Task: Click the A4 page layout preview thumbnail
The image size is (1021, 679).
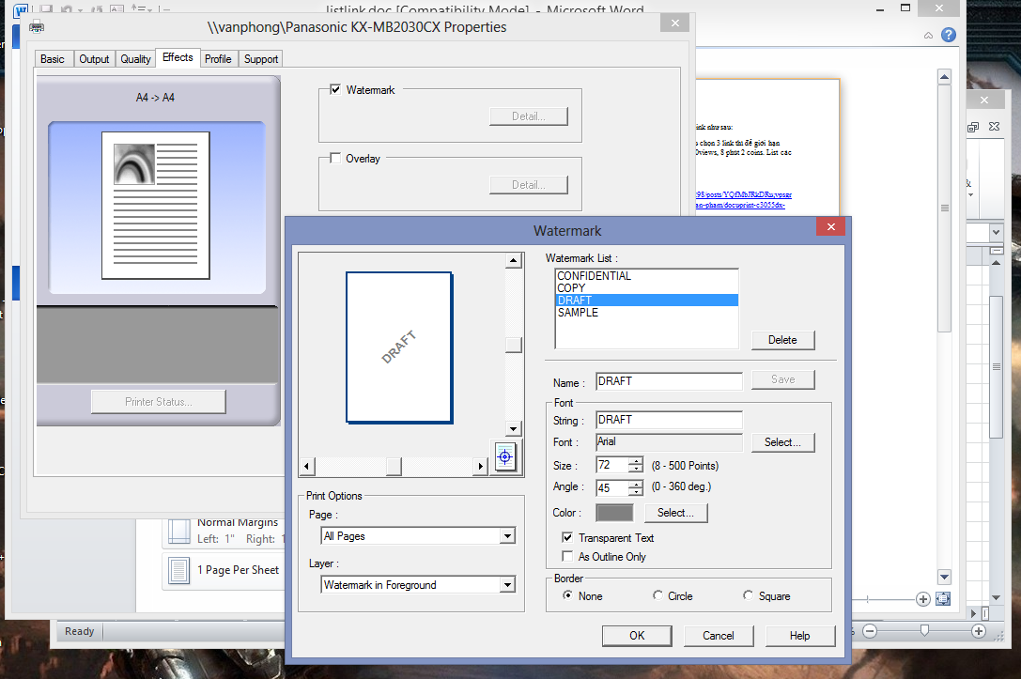Action: 156,206
